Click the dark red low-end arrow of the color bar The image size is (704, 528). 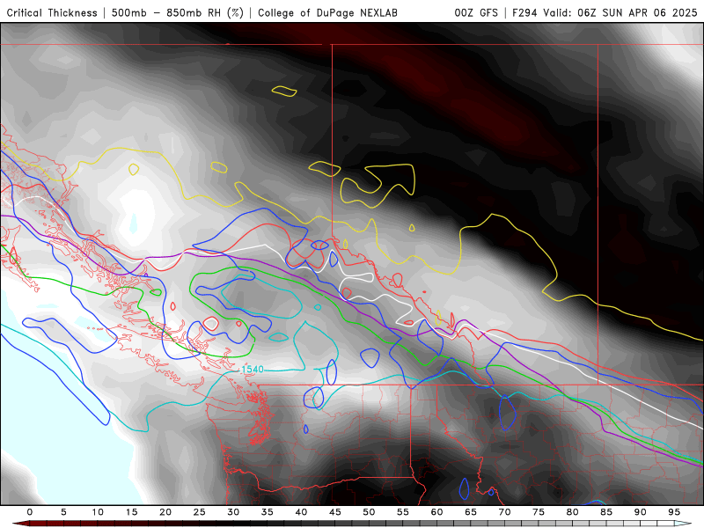pos(20,524)
